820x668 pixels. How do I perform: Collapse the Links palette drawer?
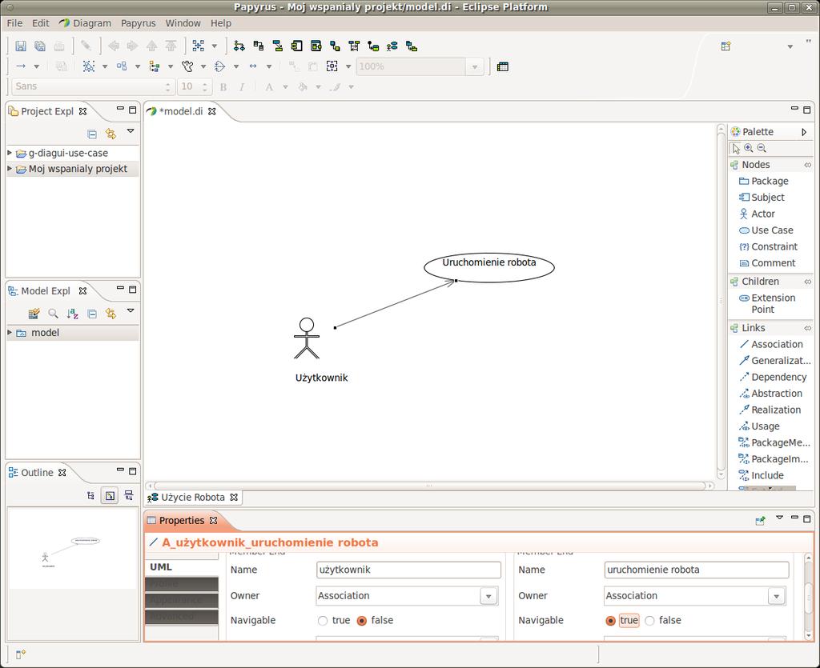[808, 328]
